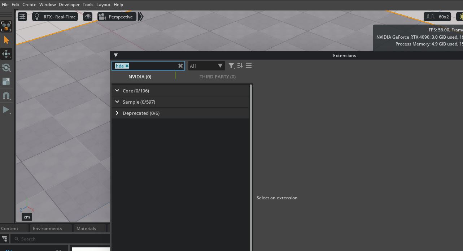Viewport: 463px width, 251px height.
Task: Switch to the Content tab
Action: click(10, 228)
